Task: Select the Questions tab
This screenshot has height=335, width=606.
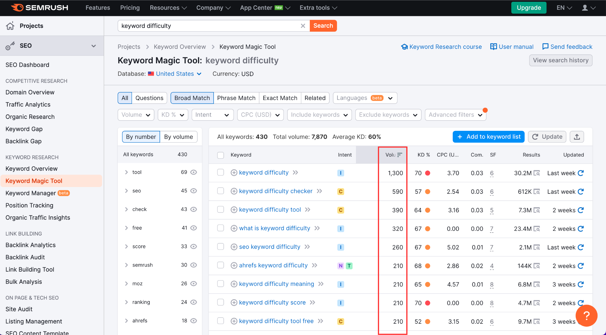Action: [149, 98]
